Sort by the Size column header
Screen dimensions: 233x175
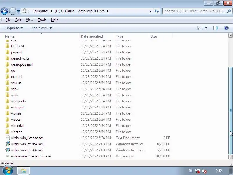(154, 36)
